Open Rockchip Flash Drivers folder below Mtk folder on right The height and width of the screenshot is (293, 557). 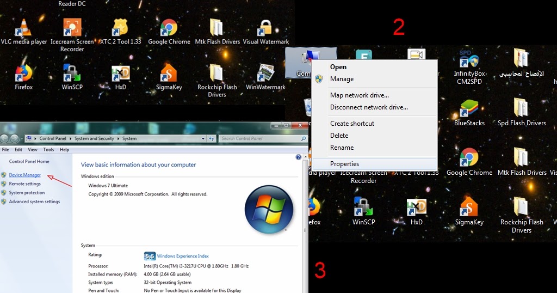pyautogui.click(x=521, y=207)
